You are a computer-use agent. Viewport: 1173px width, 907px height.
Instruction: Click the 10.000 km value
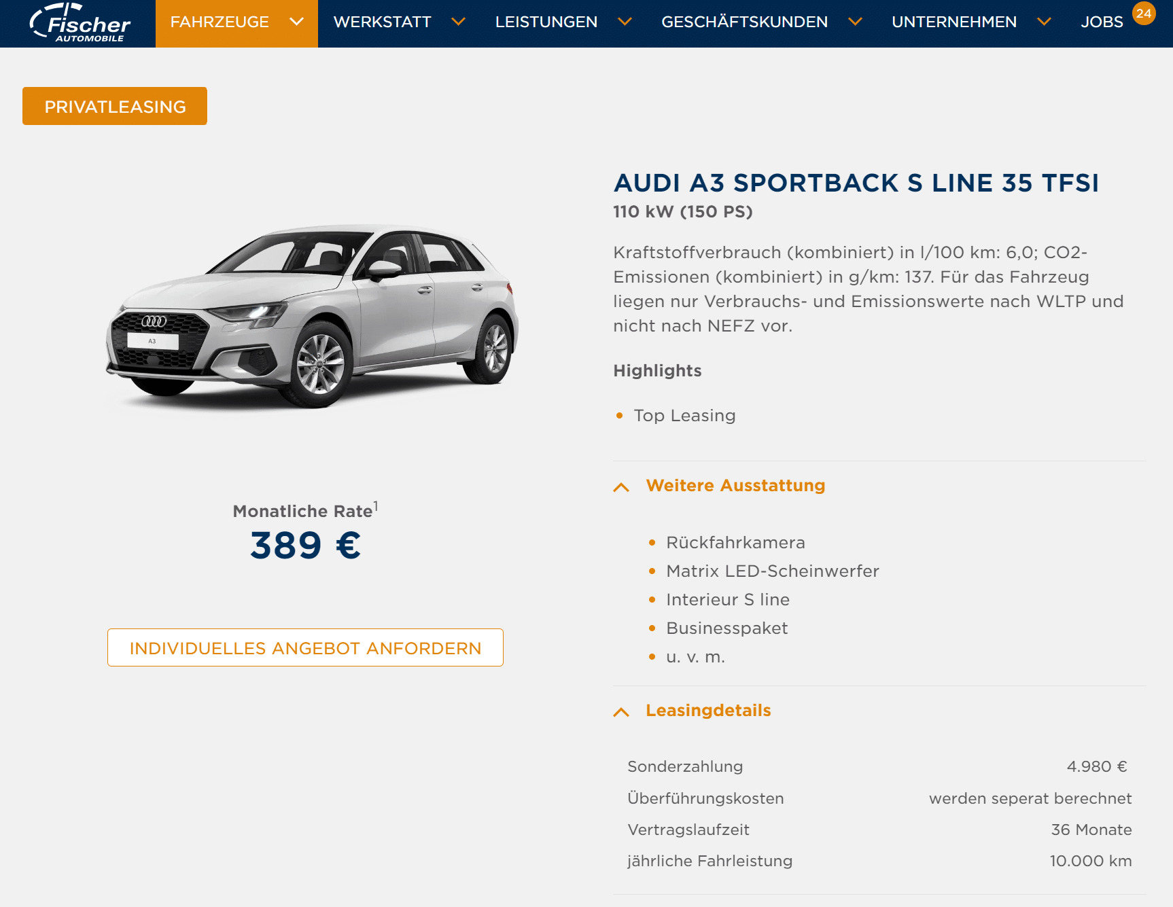pyautogui.click(x=1091, y=861)
